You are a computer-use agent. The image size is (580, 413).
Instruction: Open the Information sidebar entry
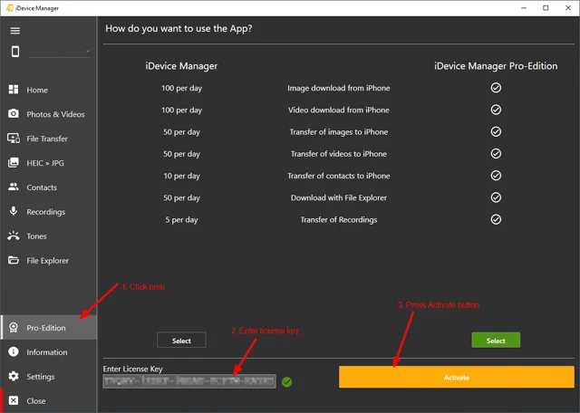[46, 352]
